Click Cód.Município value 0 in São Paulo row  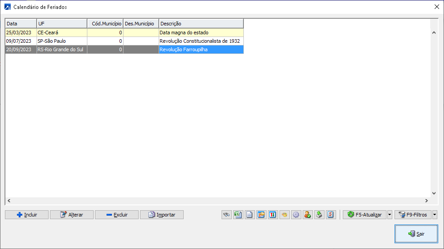click(x=105, y=41)
